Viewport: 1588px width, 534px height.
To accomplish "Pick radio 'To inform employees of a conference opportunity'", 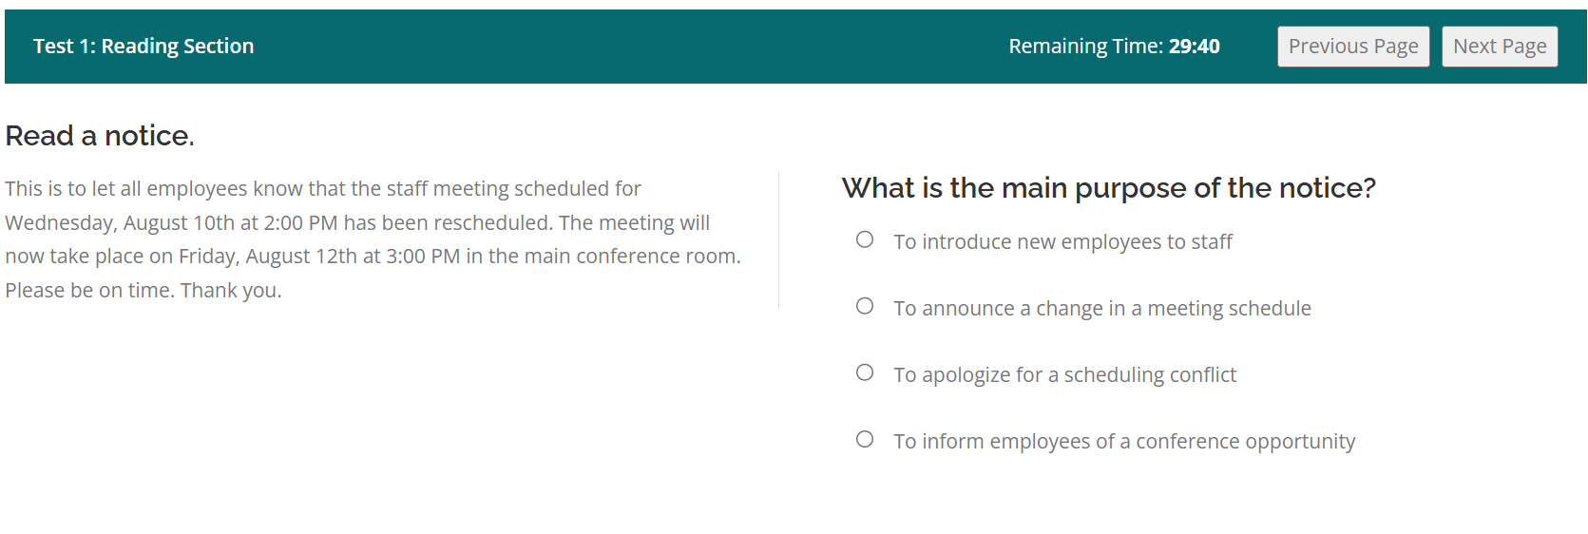I will pos(865,439).
